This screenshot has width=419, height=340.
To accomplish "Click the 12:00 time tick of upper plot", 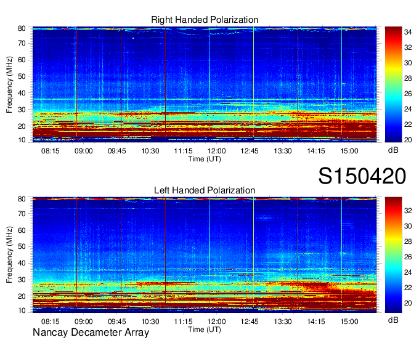I will [x=216, y=151].
